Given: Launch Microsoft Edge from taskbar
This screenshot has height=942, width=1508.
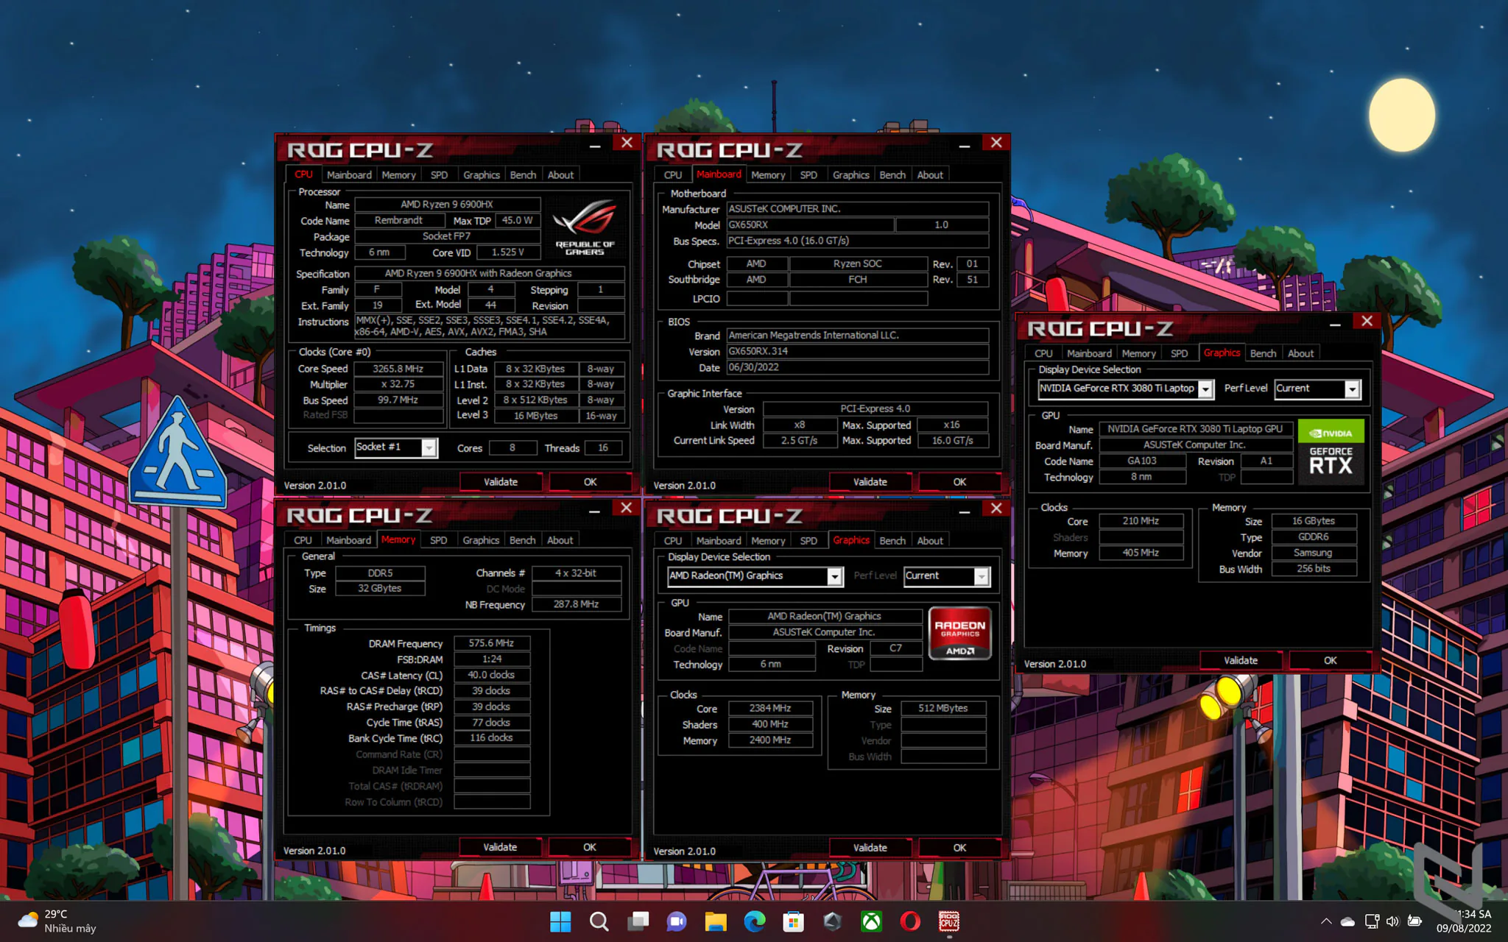Looking at the screenshot, I should coord(755,921).
